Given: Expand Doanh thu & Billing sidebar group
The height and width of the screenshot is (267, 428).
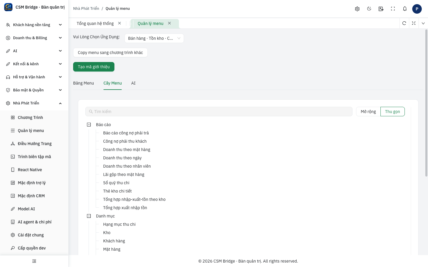Looking at the screenshot, I should point(34,38).
